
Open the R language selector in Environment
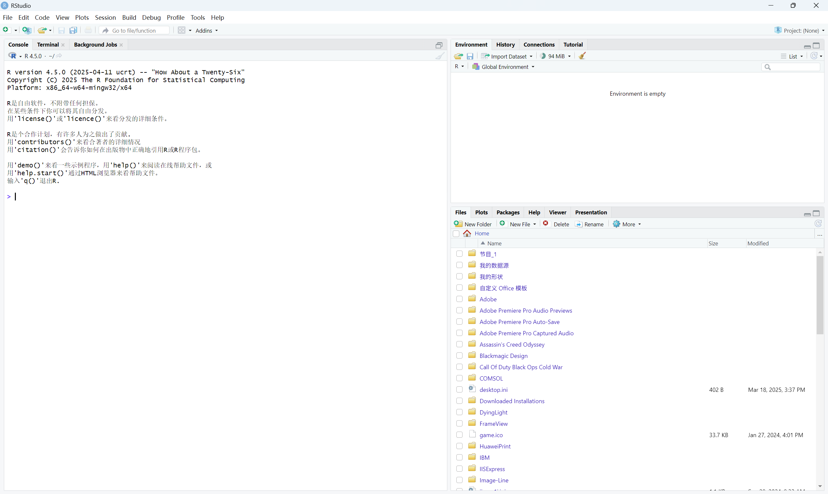(460, 67)
